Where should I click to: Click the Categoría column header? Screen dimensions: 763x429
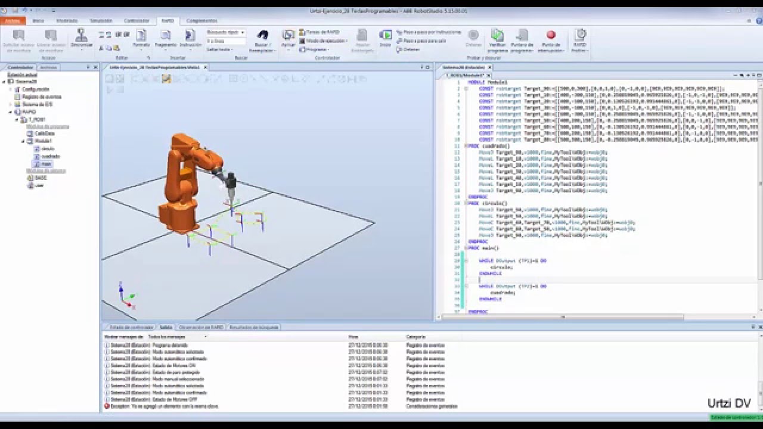(416, 337)
